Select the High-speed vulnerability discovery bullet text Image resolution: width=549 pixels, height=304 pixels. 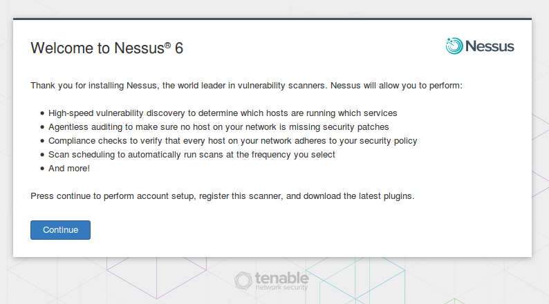(x=223, y=113)
